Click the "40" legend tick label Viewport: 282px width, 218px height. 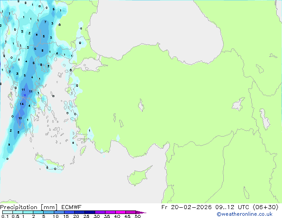117,216
